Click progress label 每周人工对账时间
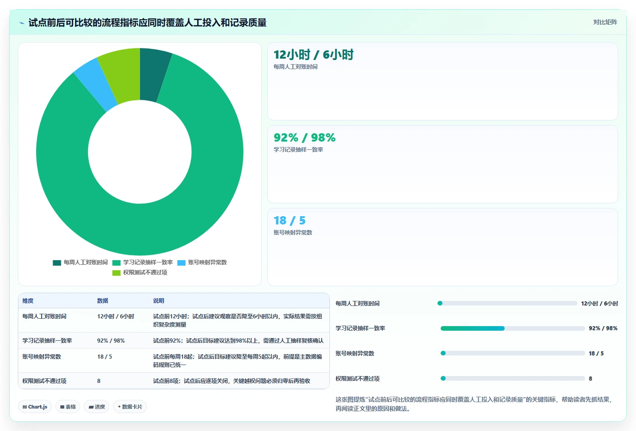Screen dimensions: 636x431 tap(357, 304)
